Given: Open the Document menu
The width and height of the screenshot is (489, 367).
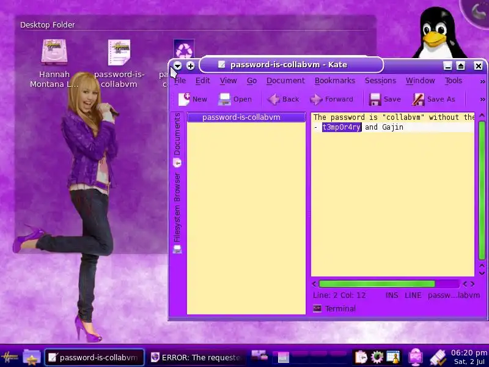Looking at the screenshot, I should point(285,81).
